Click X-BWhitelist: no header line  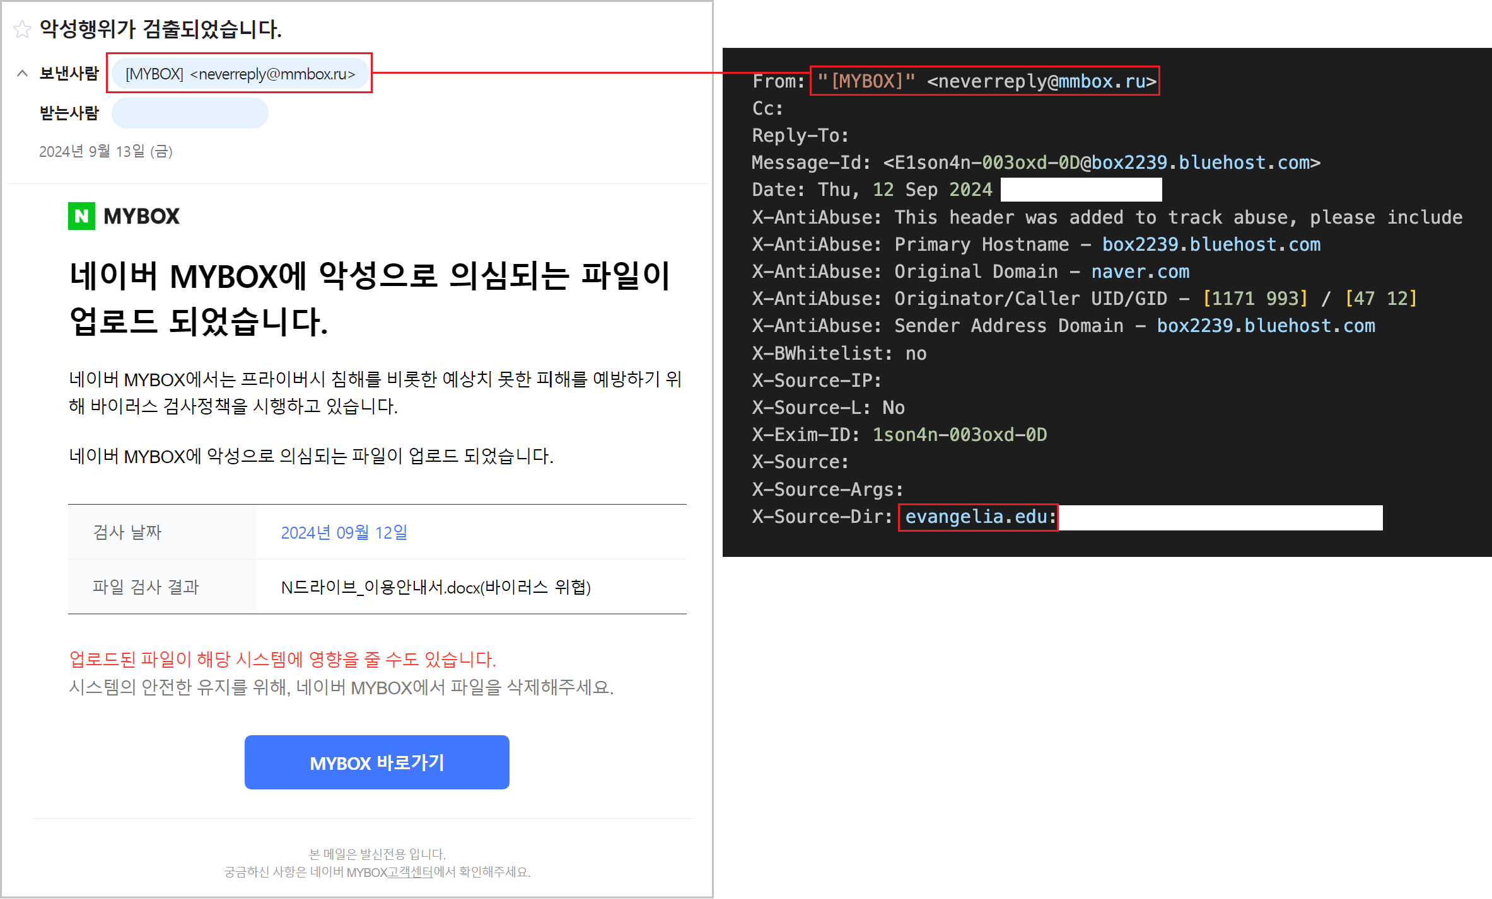[x=839, y=353]
